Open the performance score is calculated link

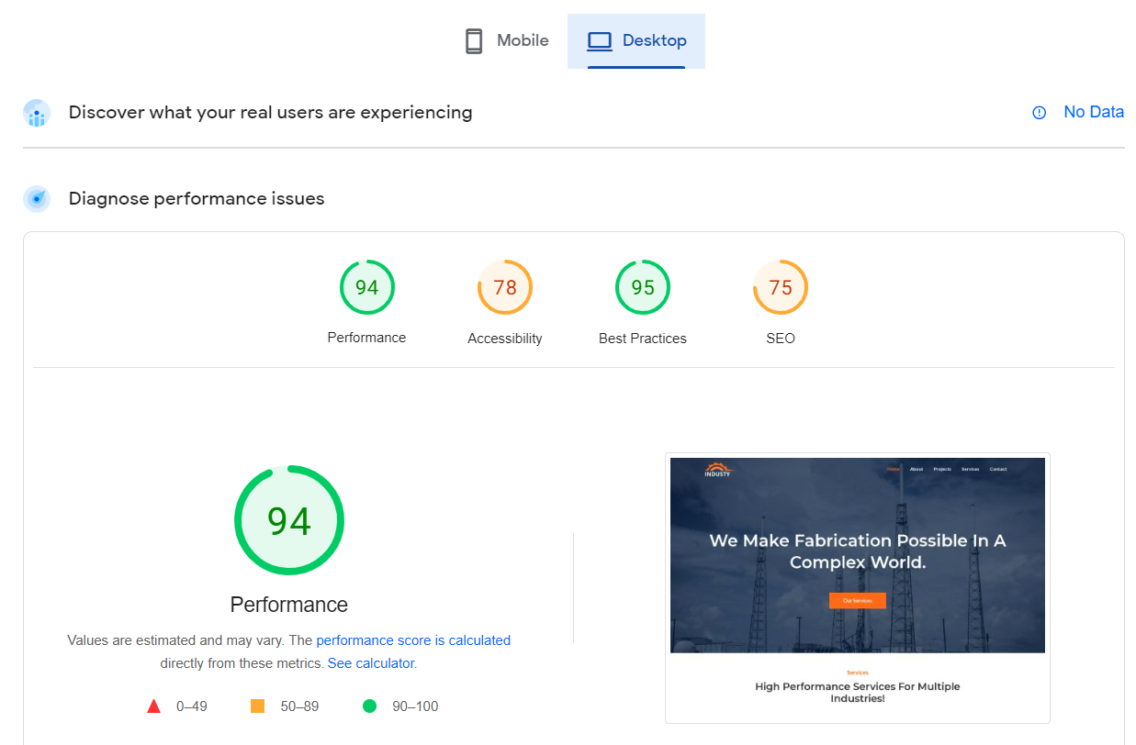pos(413,639)
